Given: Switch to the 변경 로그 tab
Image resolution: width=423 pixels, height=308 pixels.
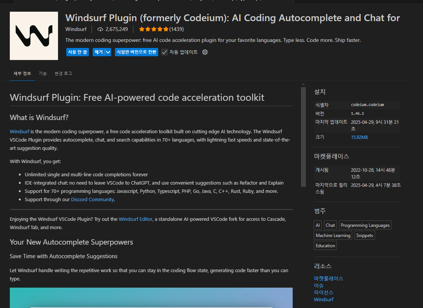Looking at the screenshot, I should pyautogui.click(x=63, y=74).
